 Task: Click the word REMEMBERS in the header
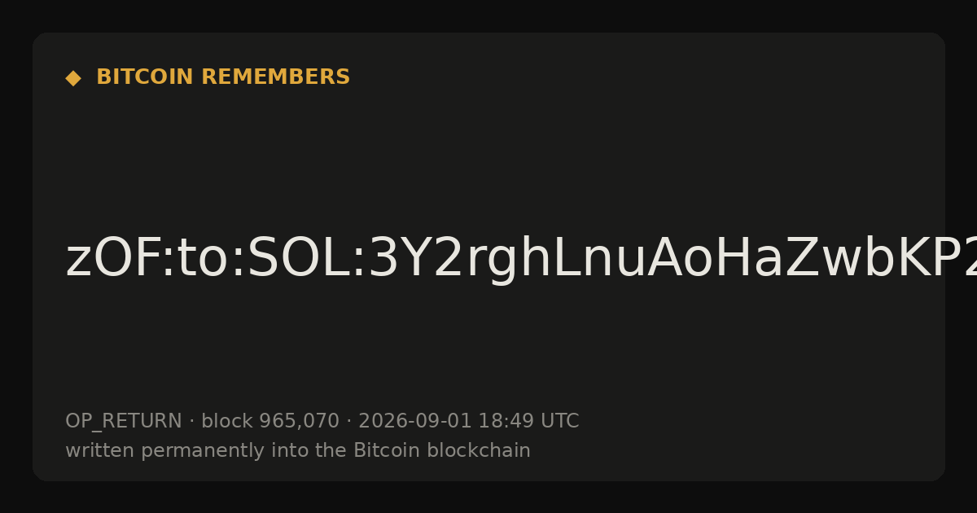(275, 77)
